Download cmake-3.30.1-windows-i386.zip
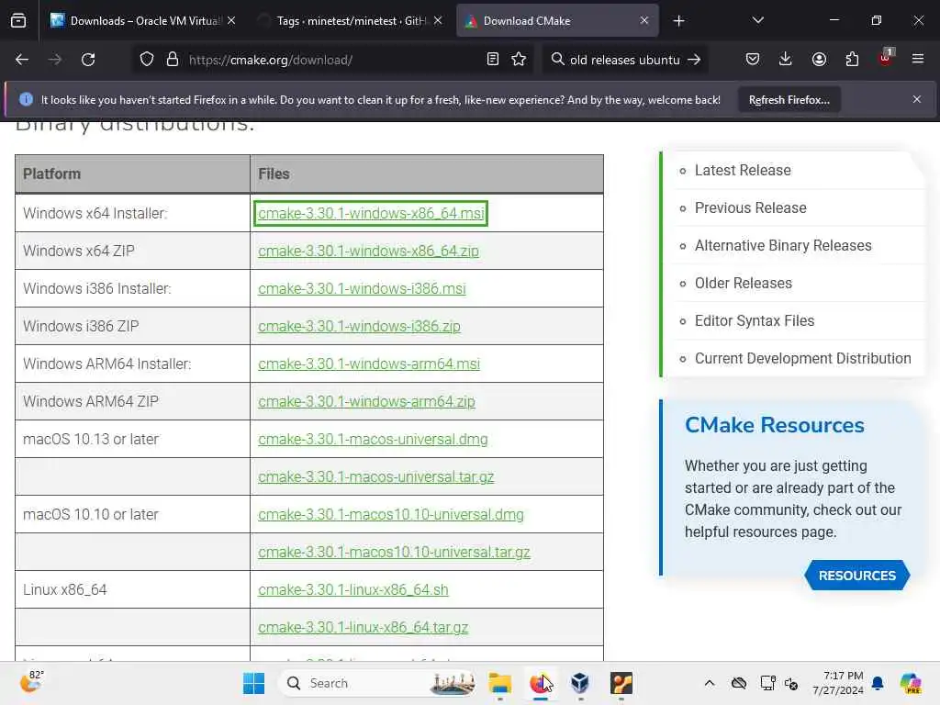 pos(359,327)
